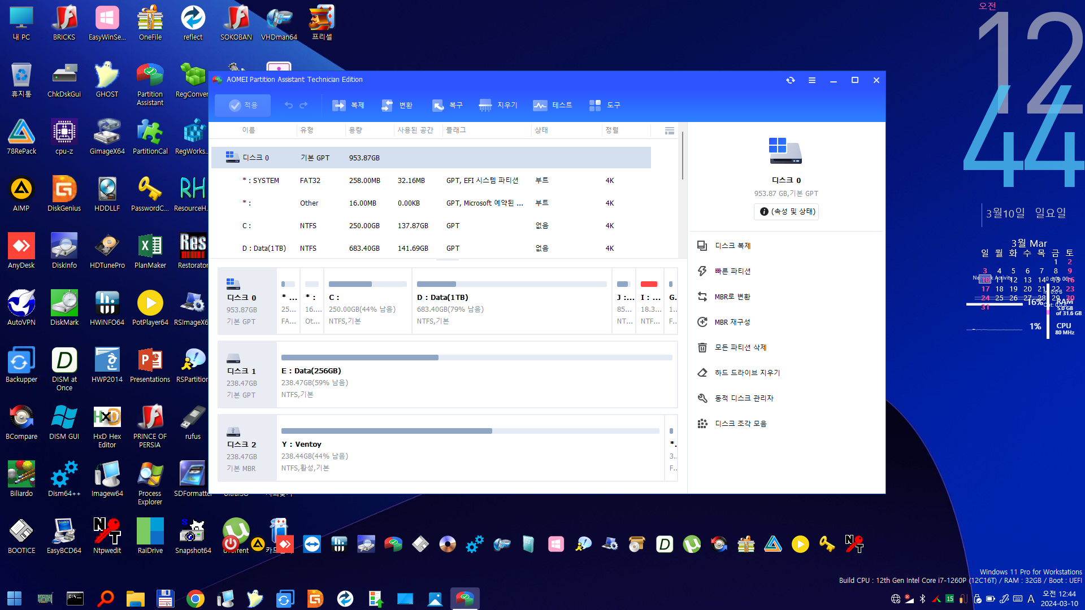This screenshot has width=1085, height=610.
Task: Click the Bluetooth icon in system tray
Action: click(923, 599)
